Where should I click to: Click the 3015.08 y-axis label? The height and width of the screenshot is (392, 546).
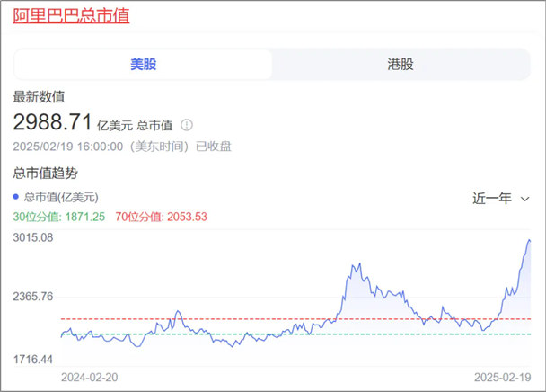(33, 238)
